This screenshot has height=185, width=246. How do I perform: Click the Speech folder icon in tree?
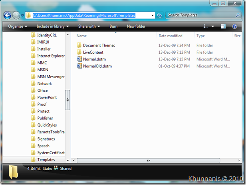click(x=33, y=146)
